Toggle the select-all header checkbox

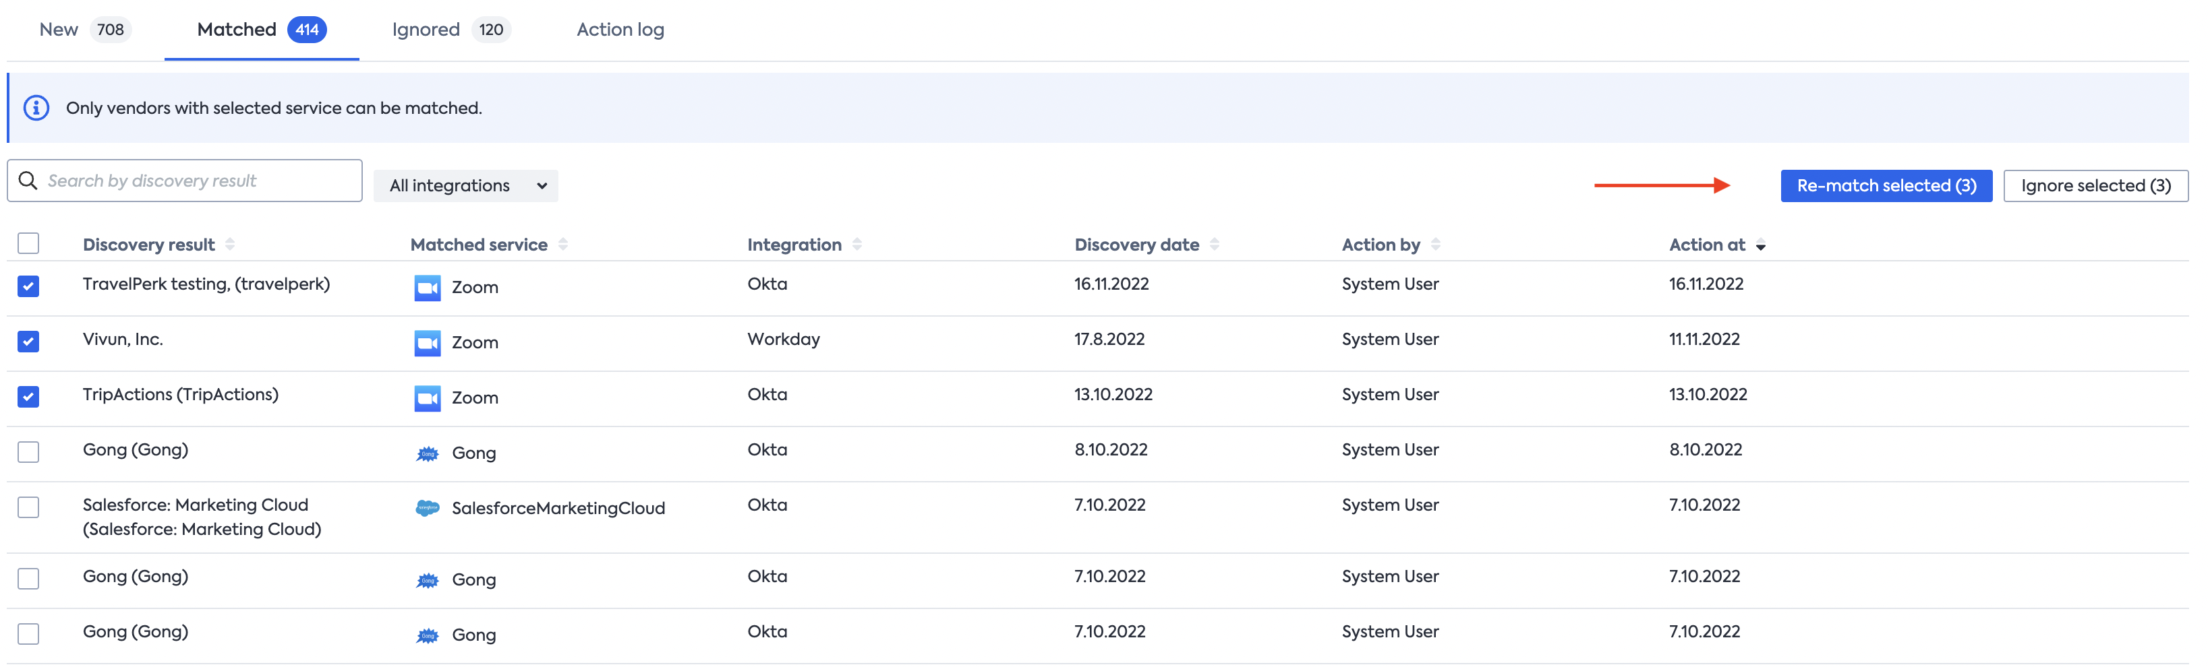(x=28, y=244)
